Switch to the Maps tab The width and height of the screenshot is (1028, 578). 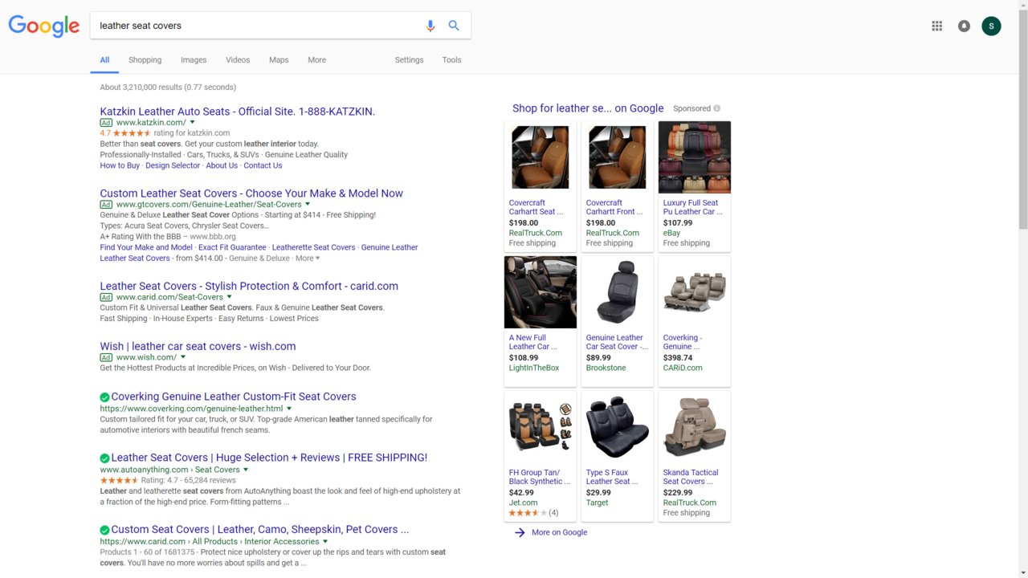[x=279, y=60]
